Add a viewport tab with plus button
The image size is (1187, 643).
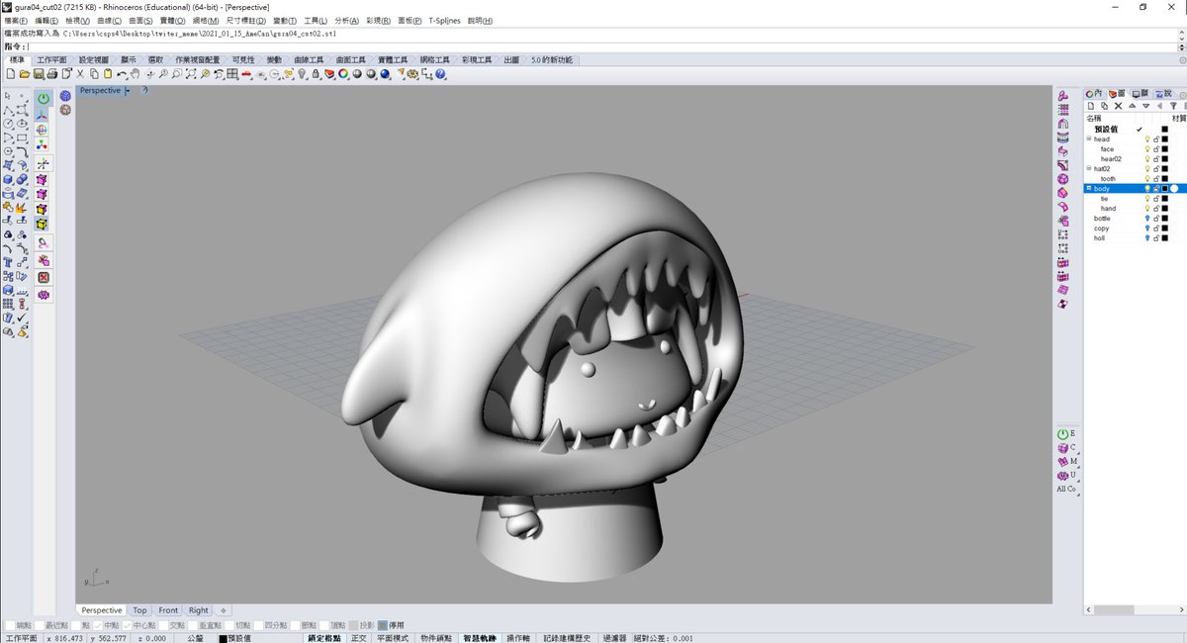pyautogui.click(x=224, y=610)
